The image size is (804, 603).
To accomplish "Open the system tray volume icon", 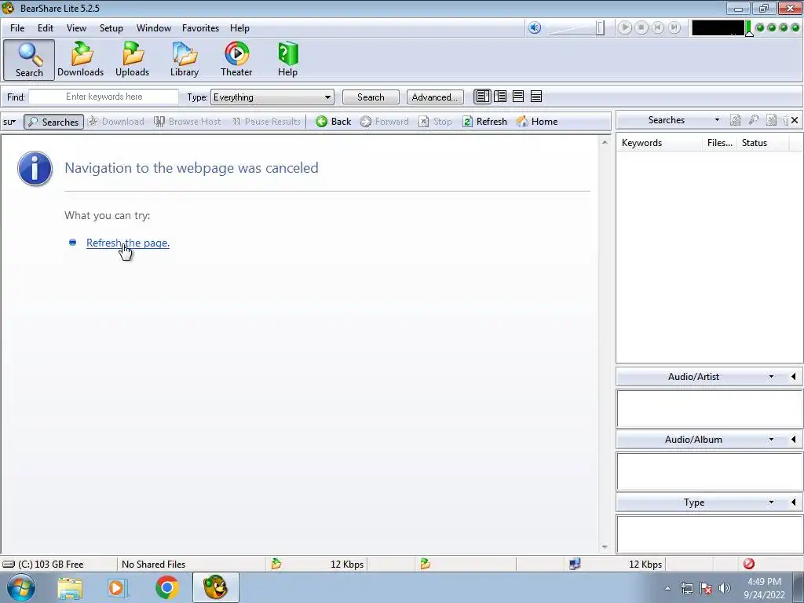I will [x=725, y=588].
